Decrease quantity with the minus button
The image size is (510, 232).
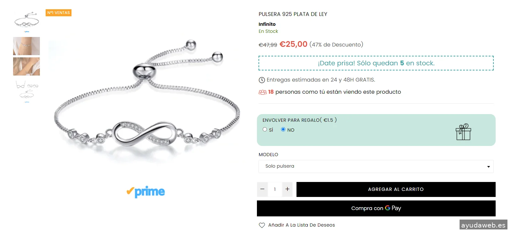pyautogui.click(x=262, y=189)
